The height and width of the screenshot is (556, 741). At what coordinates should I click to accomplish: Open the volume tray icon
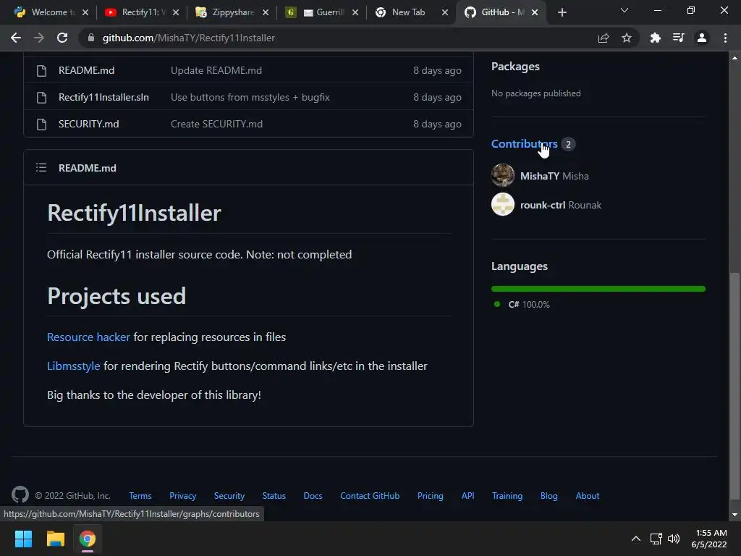click(674, 539)
